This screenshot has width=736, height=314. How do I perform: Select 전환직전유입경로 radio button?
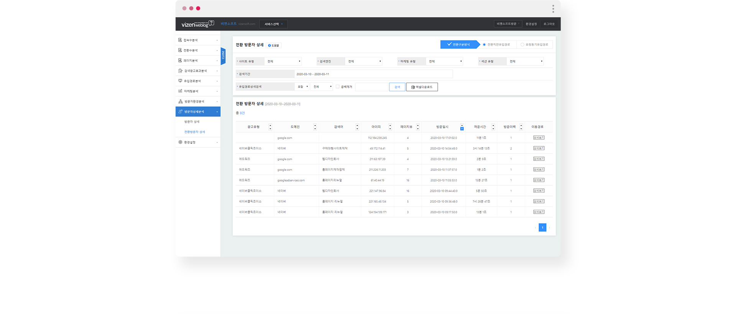pyautogui.click(x=484, y=44)
